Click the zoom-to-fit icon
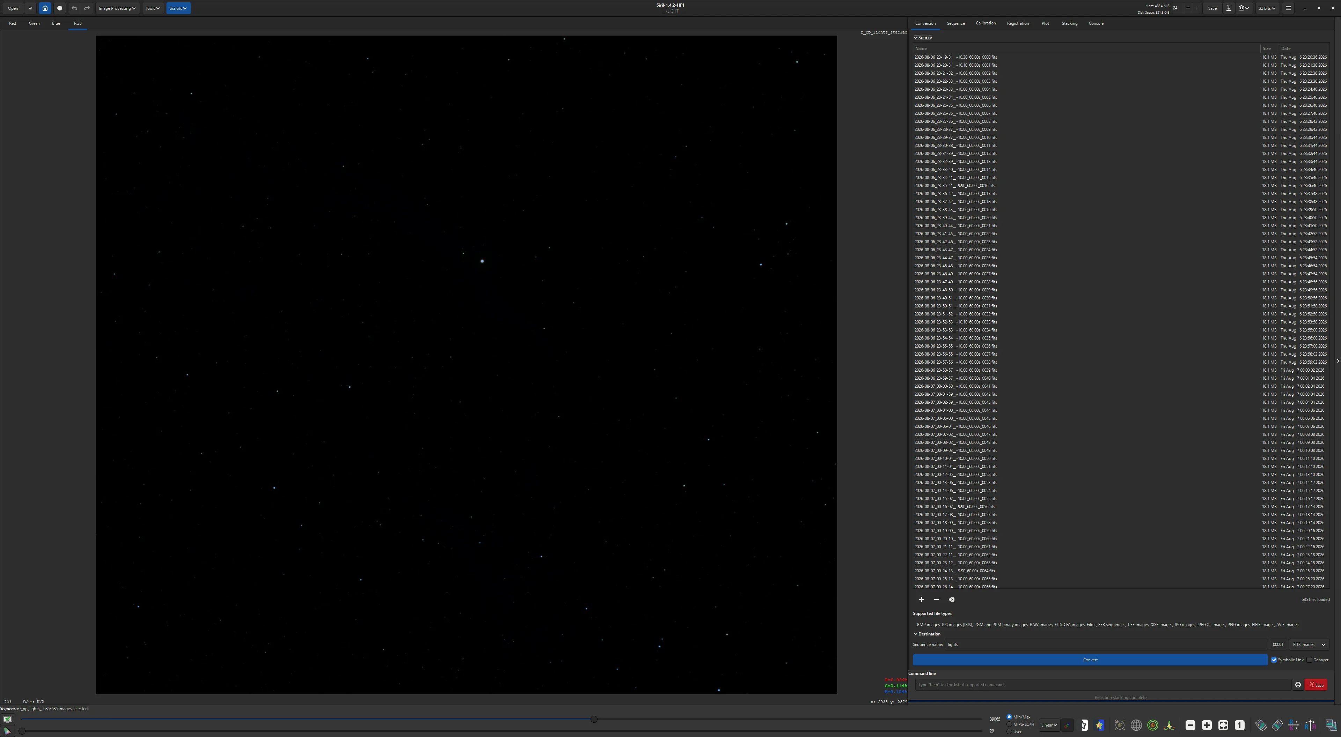Viewport: 1341px width, 737px height. tap(1223, 725)
